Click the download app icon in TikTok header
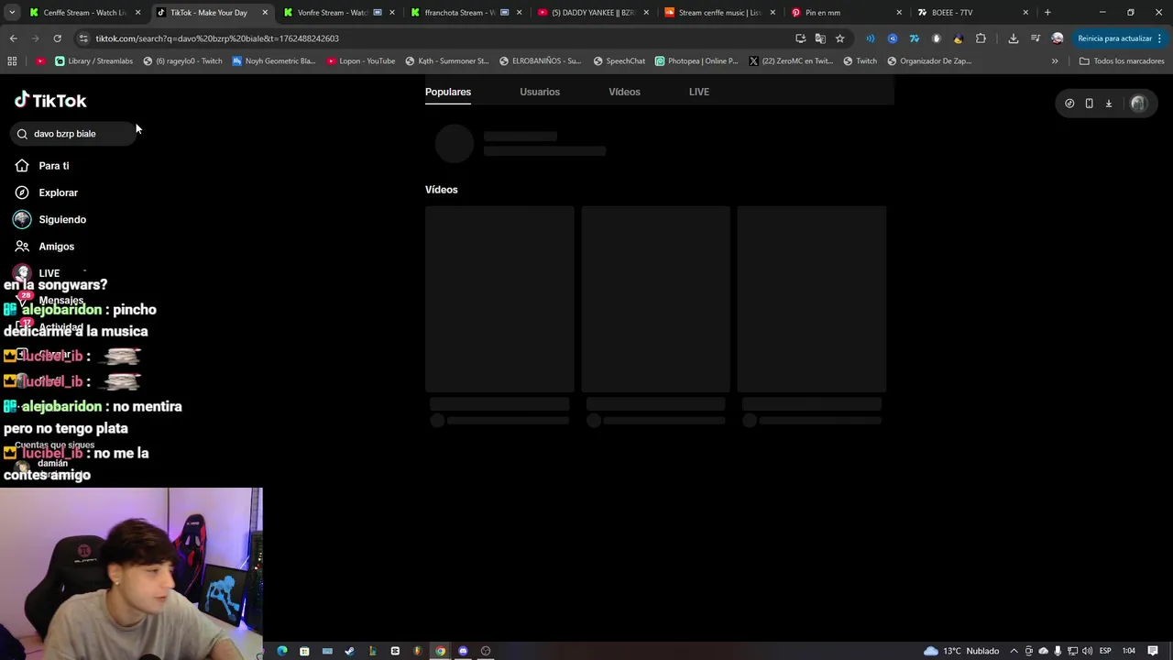 click(x=1109, y=104)
